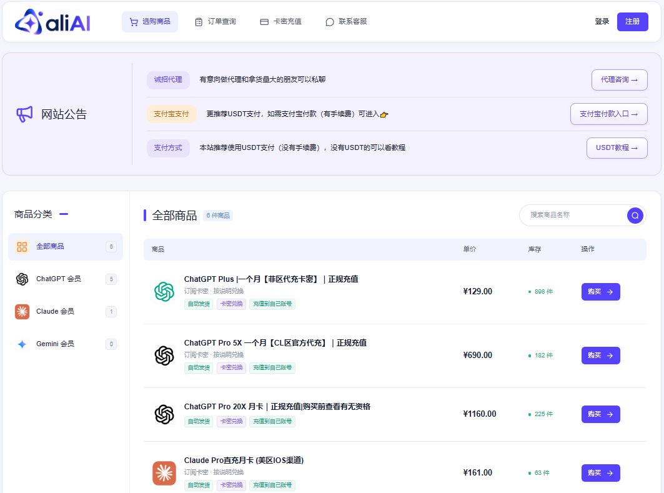Click the 登录 login link
The height and width of the screenshot is (493, 664).
(x=602, y=22)
